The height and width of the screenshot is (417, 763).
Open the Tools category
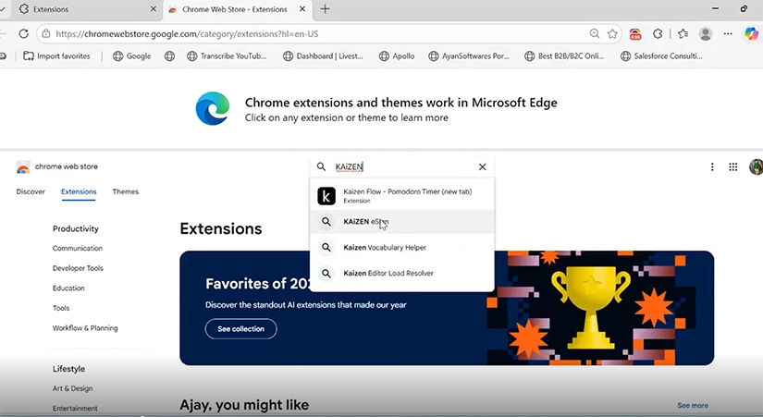61,308
